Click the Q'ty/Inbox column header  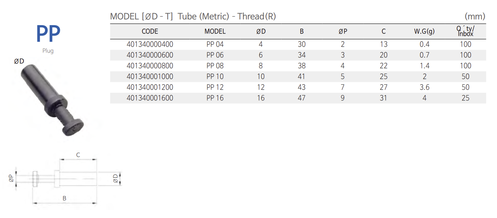click(465, 31)
